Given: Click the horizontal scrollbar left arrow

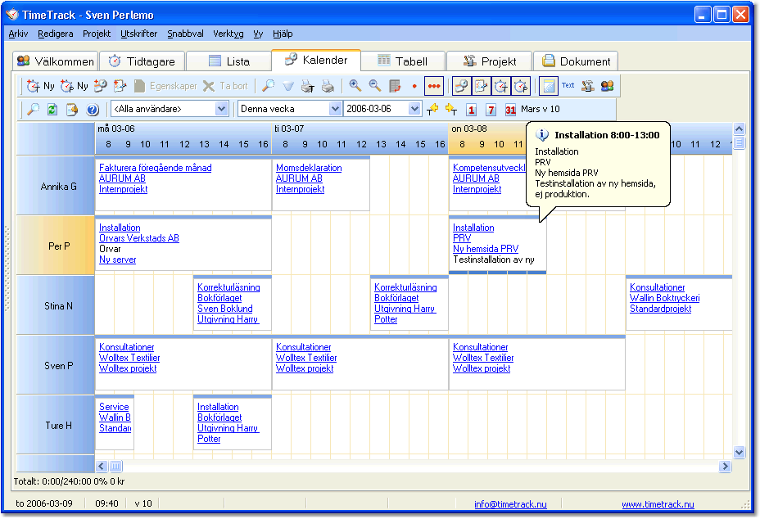Looking at the screenshot, I should (102, 466).
